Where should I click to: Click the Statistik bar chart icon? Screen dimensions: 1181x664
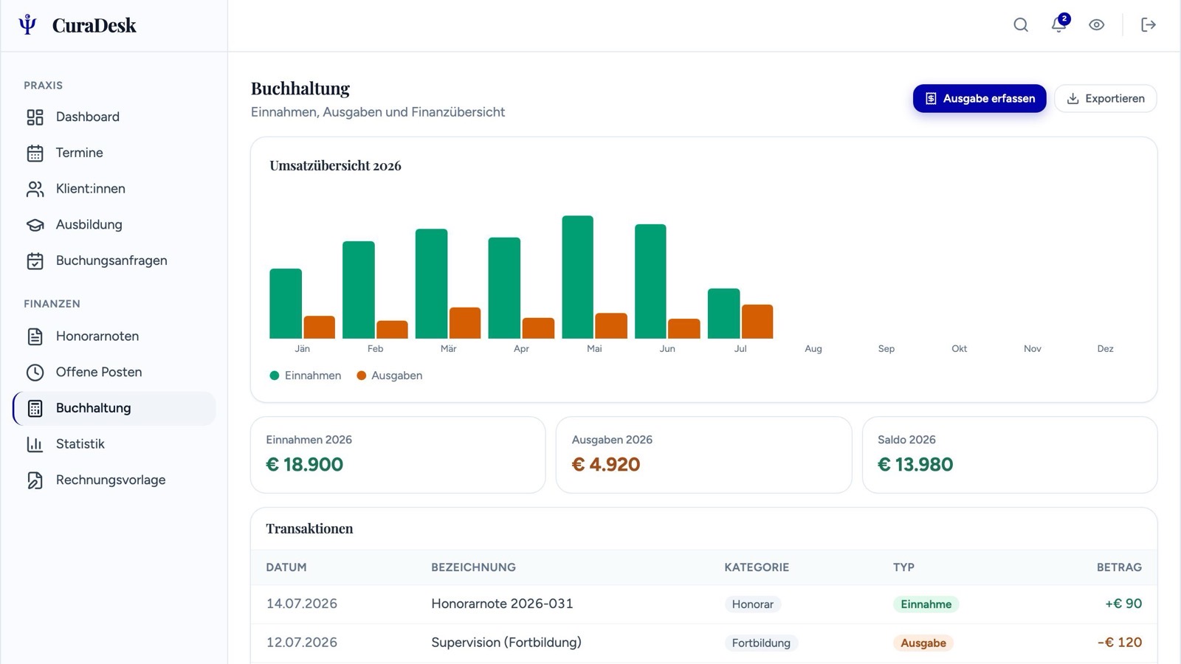35,444
